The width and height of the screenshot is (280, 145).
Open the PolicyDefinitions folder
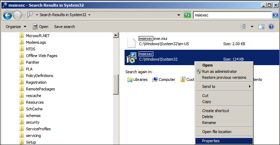coord(39,76)
